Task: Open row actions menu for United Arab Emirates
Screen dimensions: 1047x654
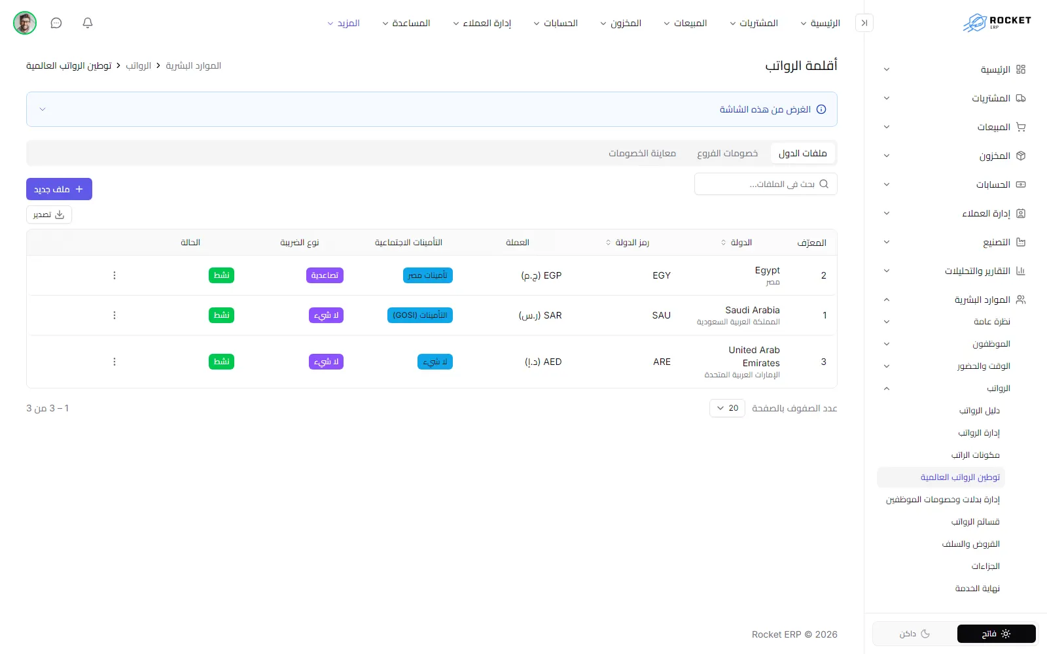Action: pyautogui.click(x=115, y=362)
